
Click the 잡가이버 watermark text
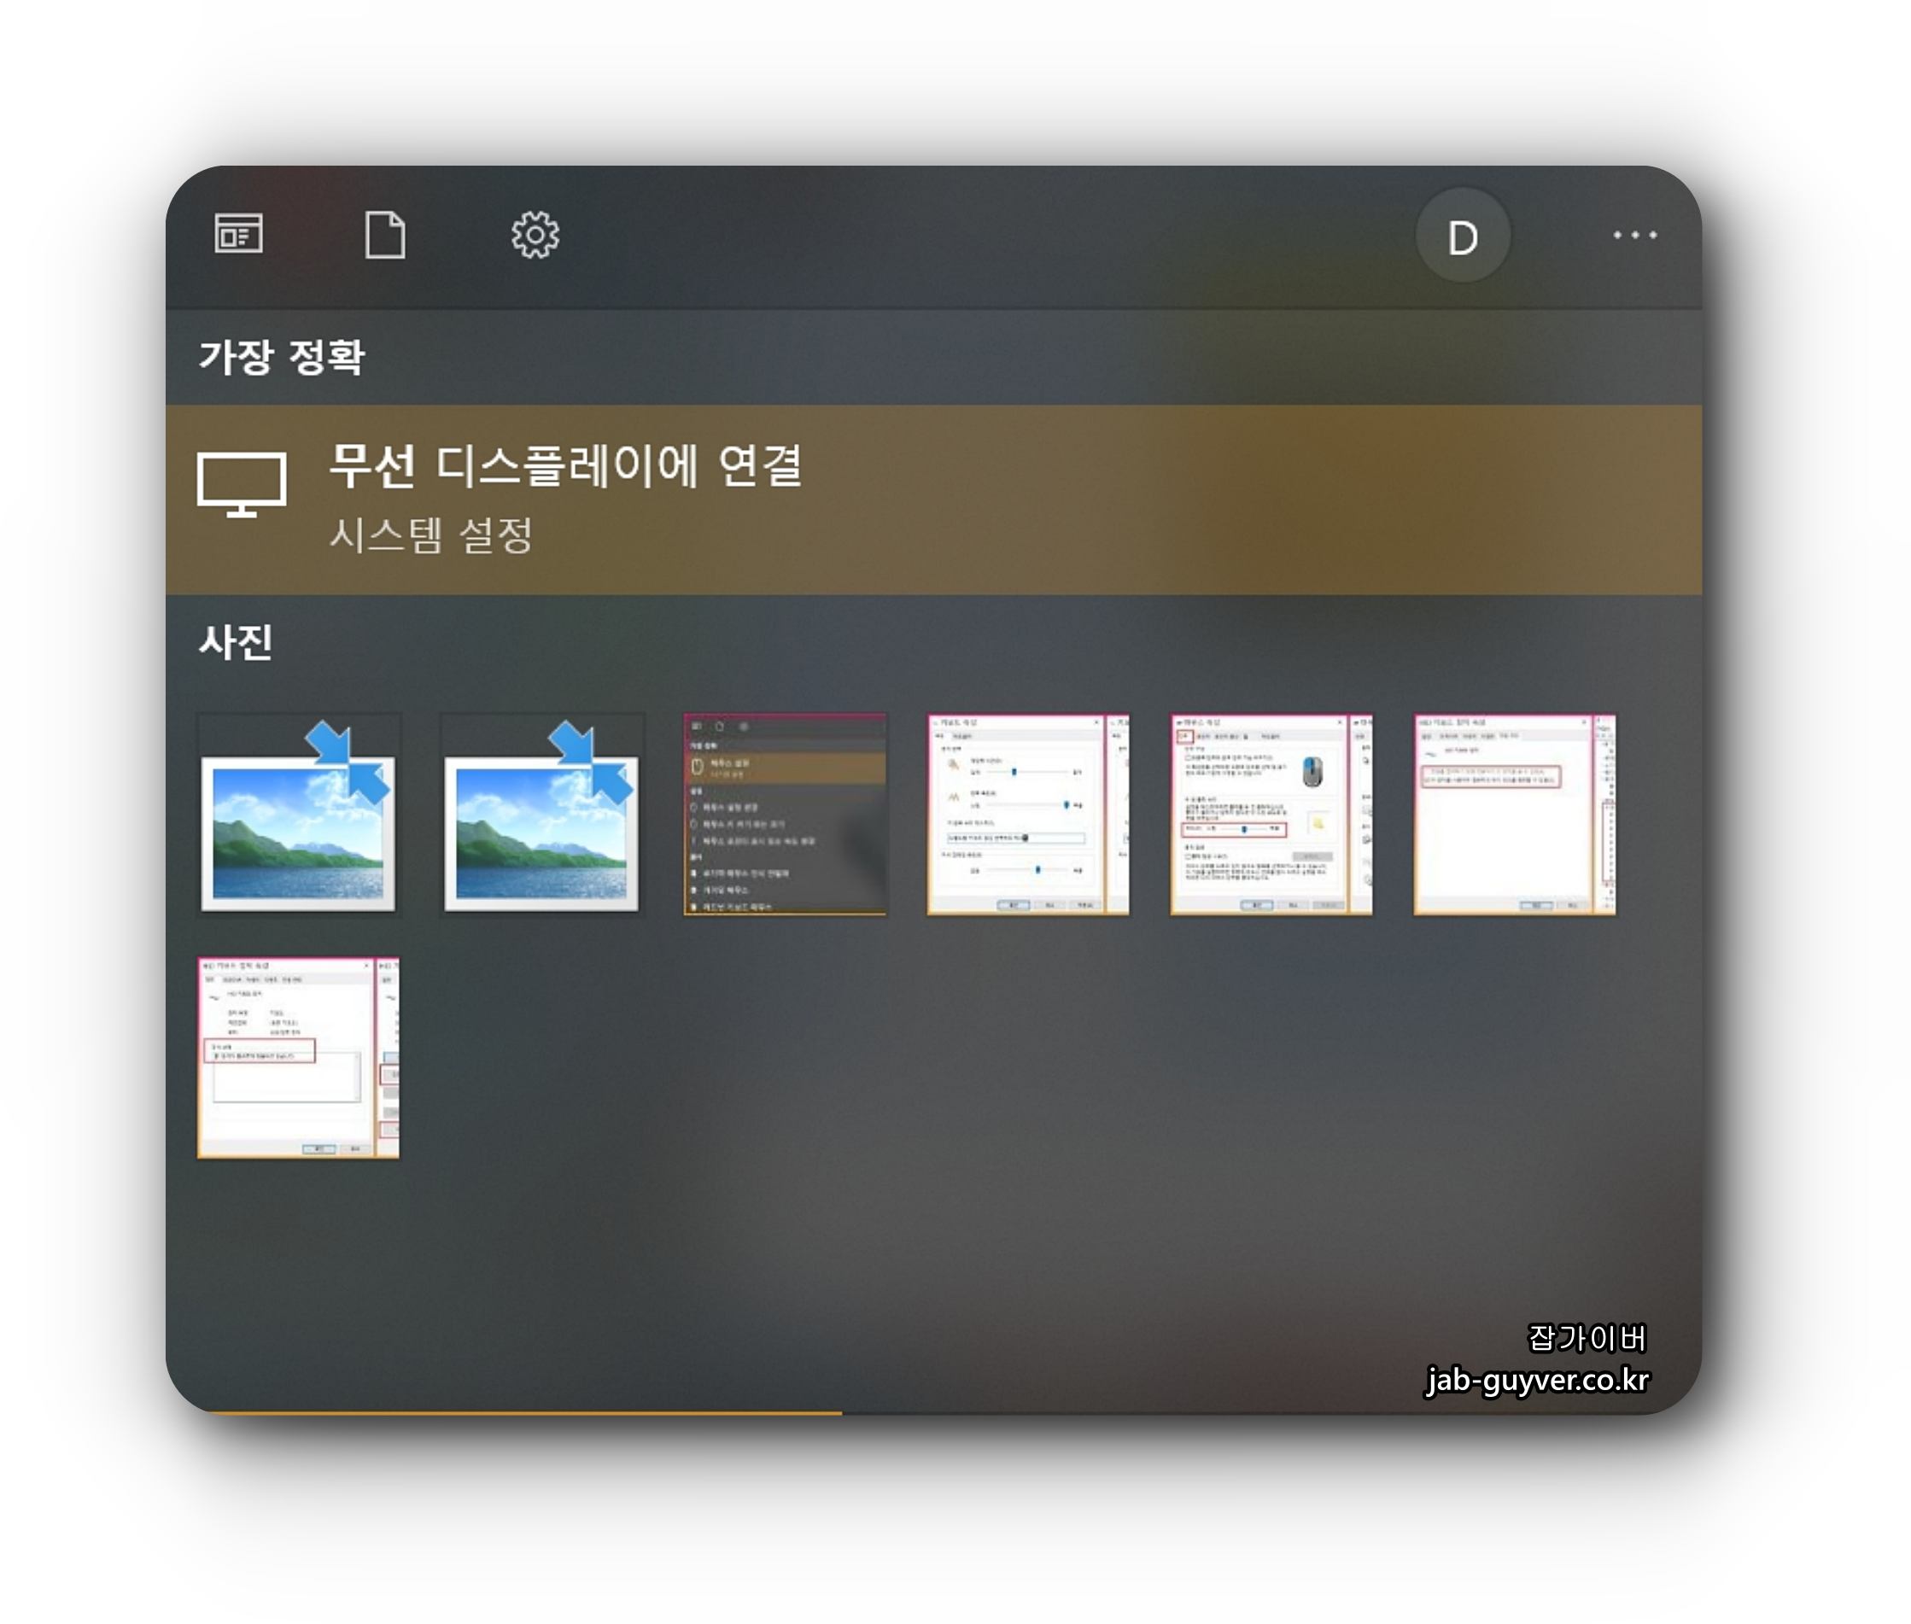tap(1586, 1337)
